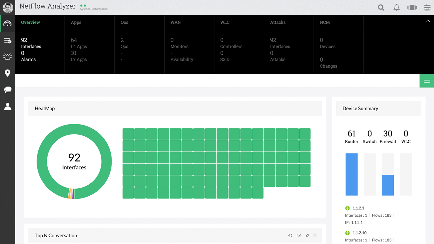Switch to the Qos tab
434x244 pixels.
click(x=125, y=22)
